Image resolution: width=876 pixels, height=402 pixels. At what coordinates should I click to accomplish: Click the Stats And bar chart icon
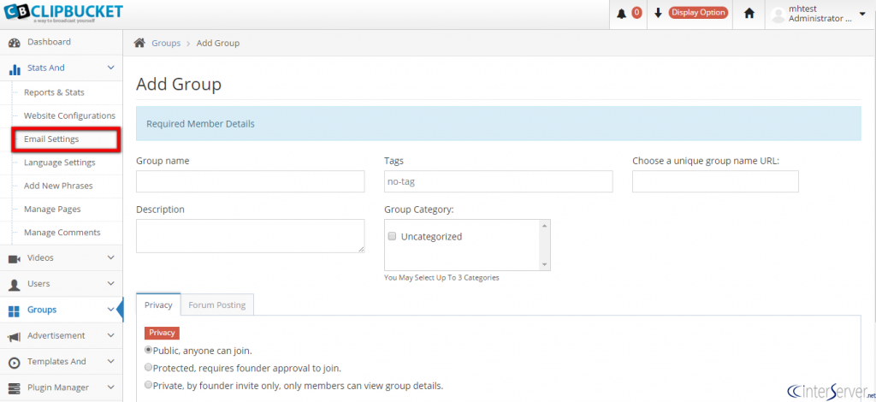15,68
